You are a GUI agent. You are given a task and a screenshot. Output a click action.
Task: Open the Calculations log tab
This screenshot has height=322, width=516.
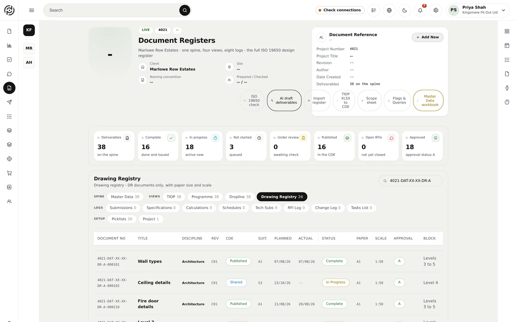[199, 208]
